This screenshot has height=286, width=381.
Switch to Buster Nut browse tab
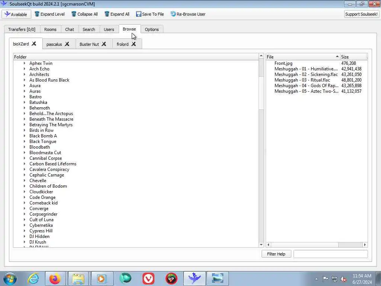pos(89,44)
